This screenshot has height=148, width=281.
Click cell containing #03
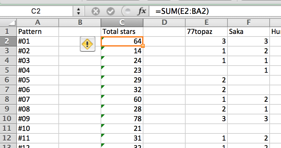click(x=38, y=60)
